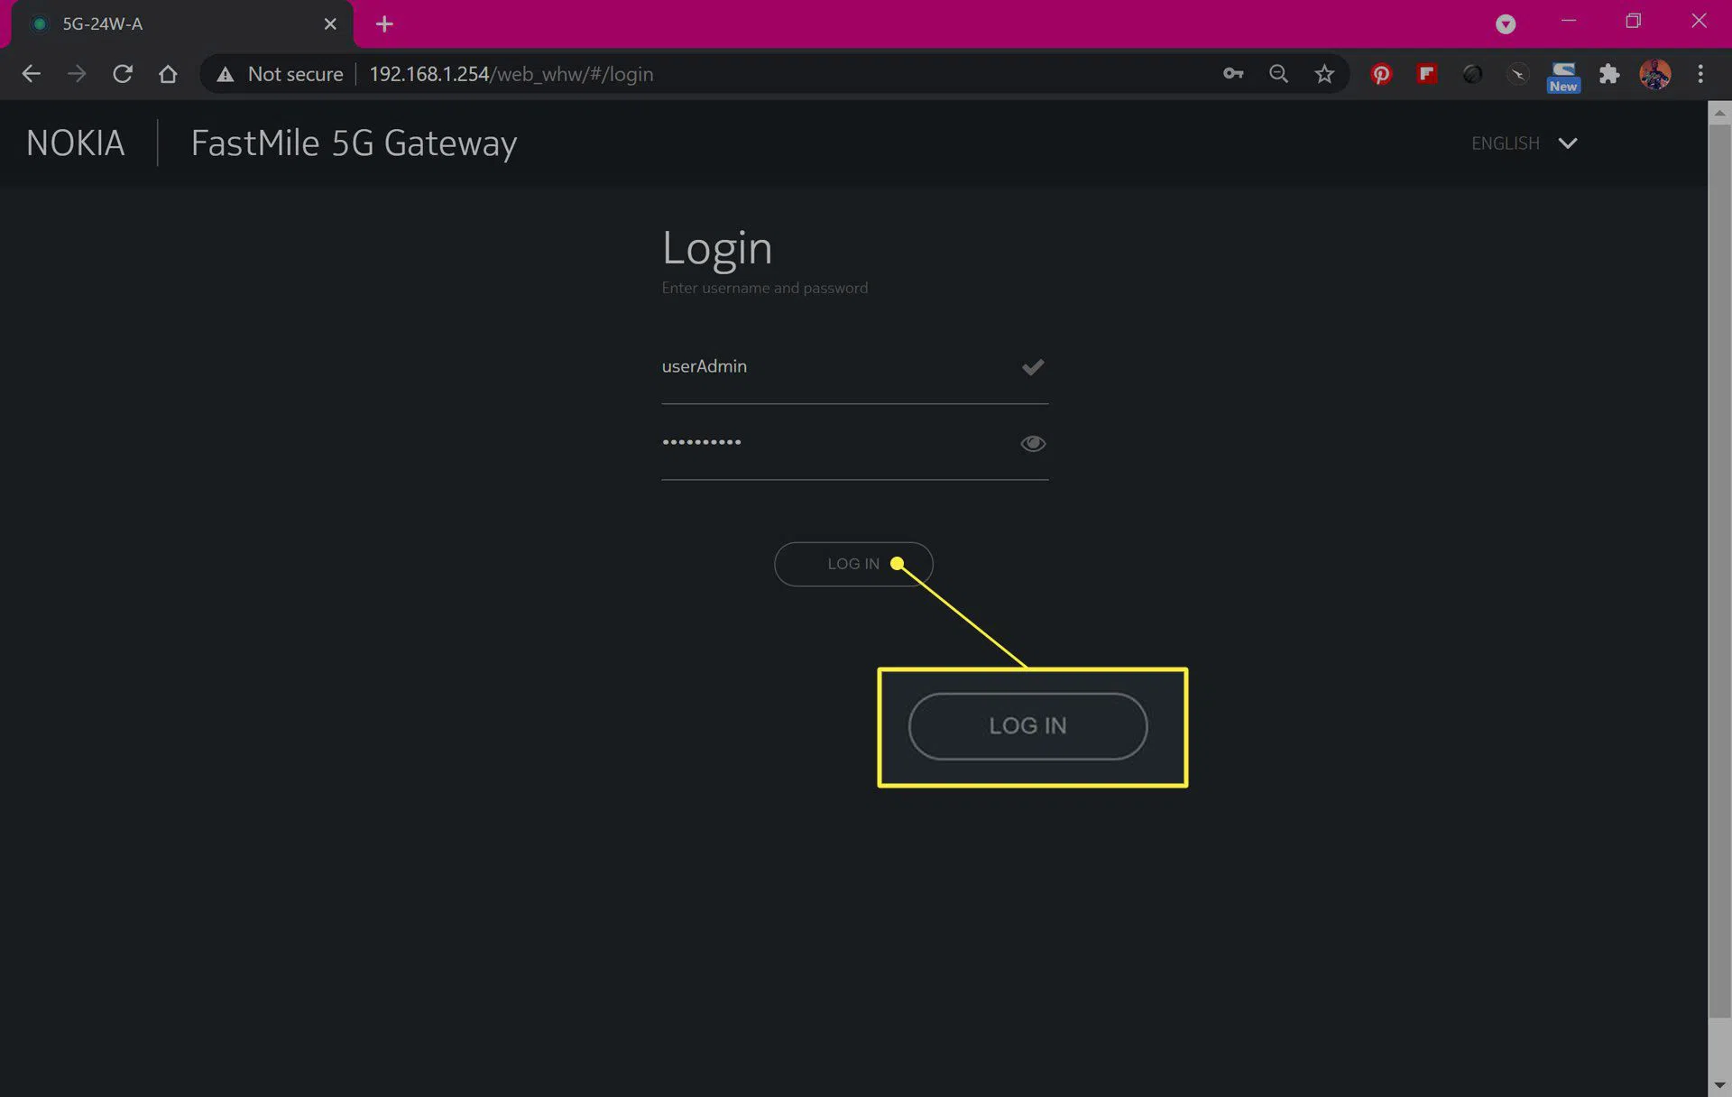Toggle password visibility with eye icon

1032,443
